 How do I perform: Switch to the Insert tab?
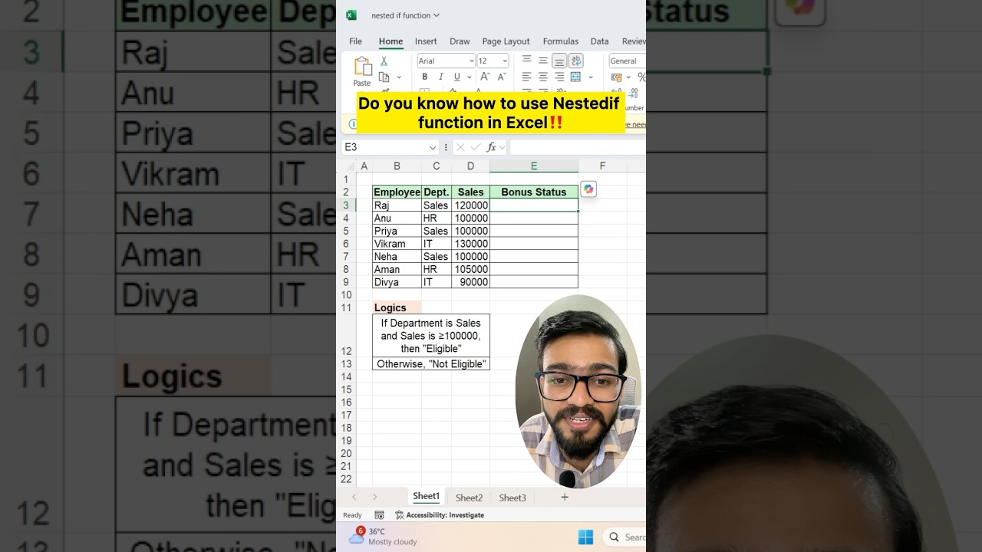point(426,41)
